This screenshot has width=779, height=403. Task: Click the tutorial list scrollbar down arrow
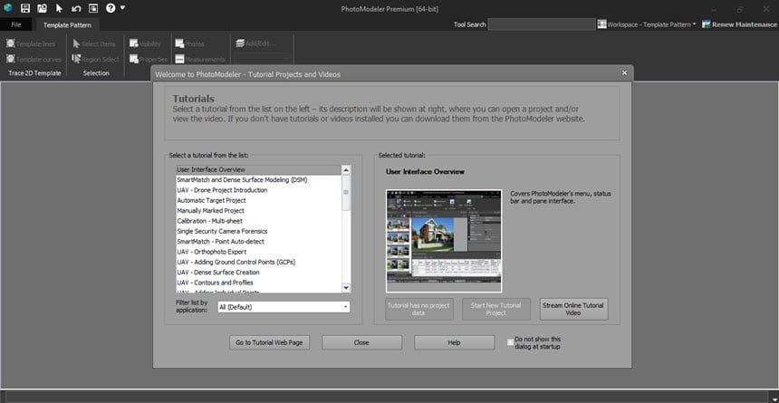346,288
